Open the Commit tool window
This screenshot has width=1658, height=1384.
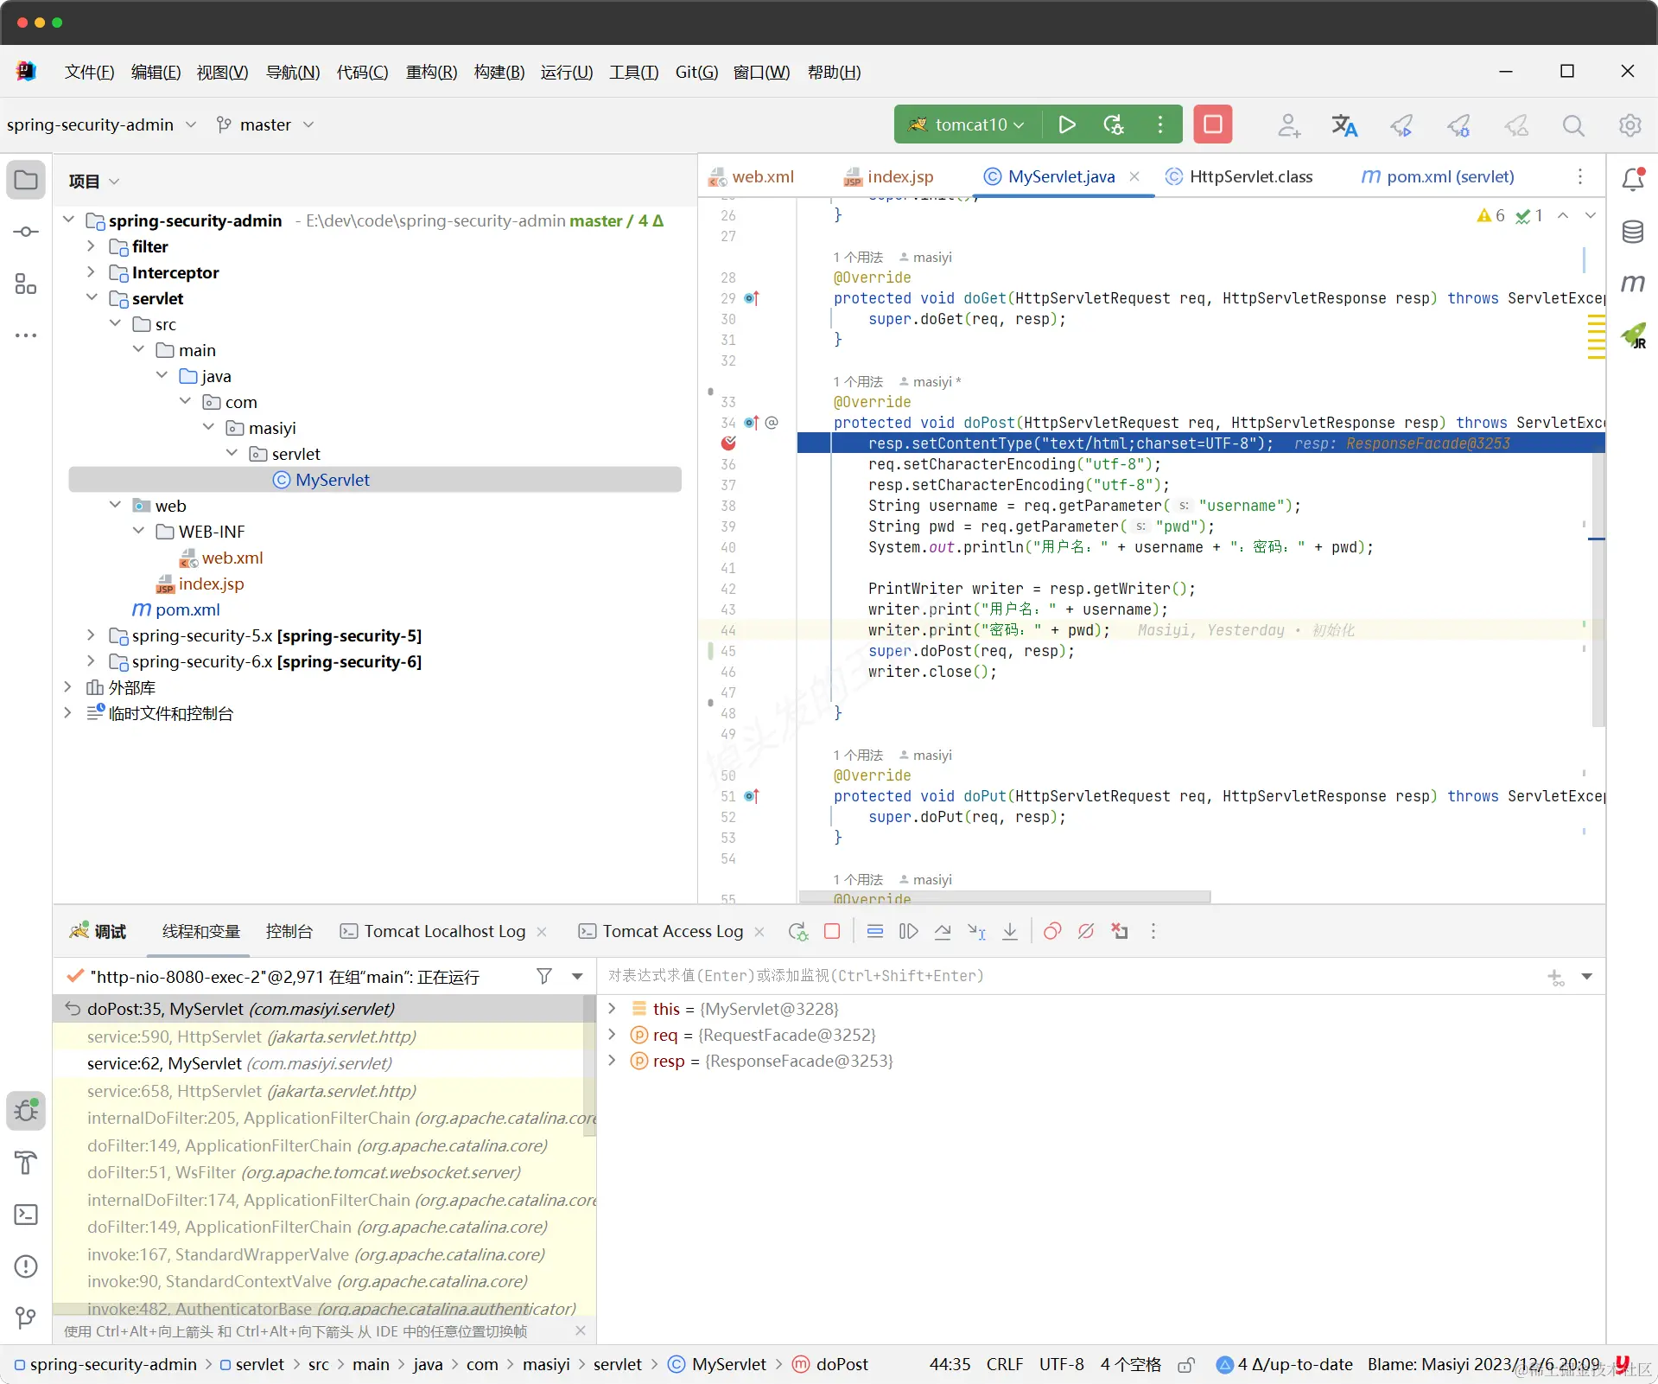pyautogui.click(x=26, y=232)
